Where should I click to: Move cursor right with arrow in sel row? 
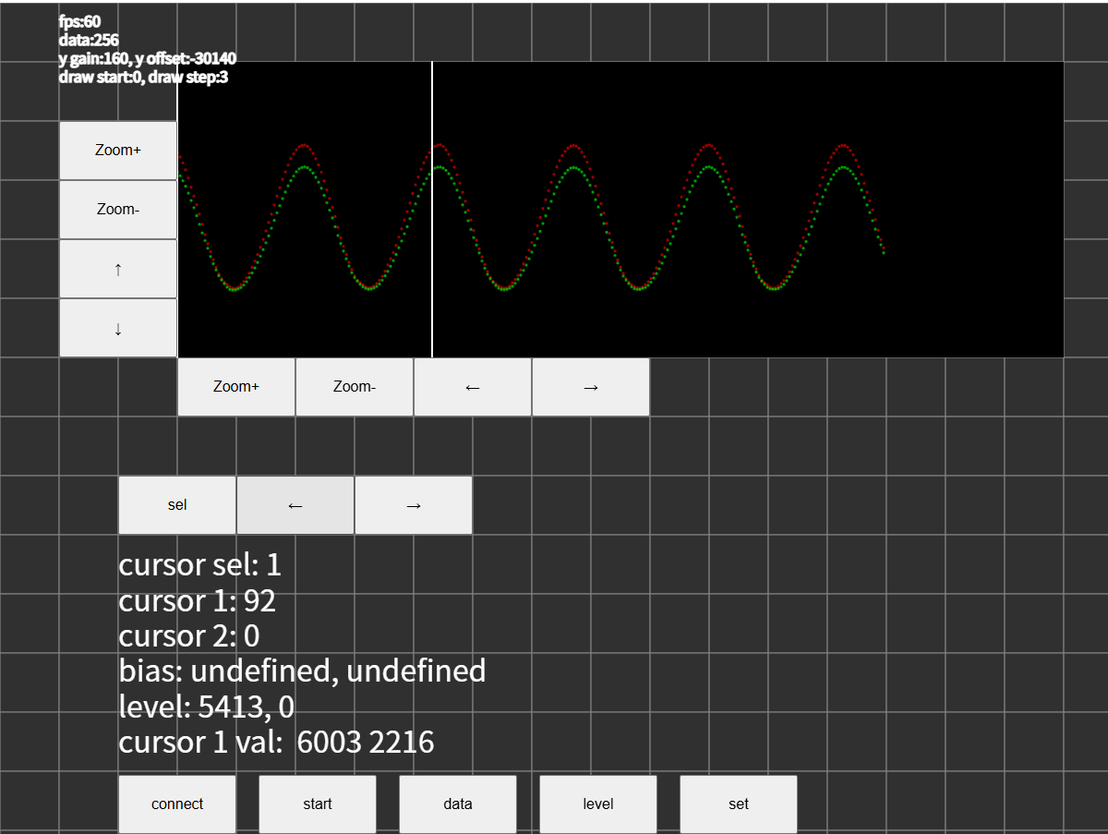point(414,505)
